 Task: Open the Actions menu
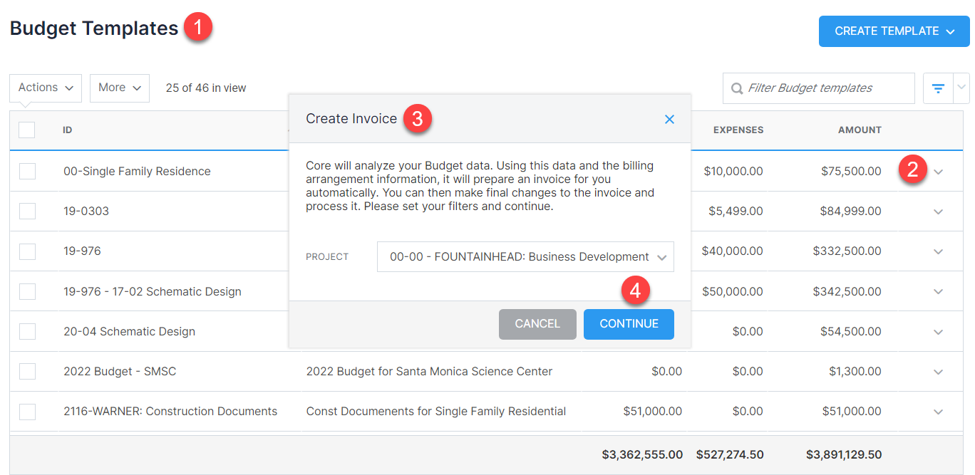(46, 88)
